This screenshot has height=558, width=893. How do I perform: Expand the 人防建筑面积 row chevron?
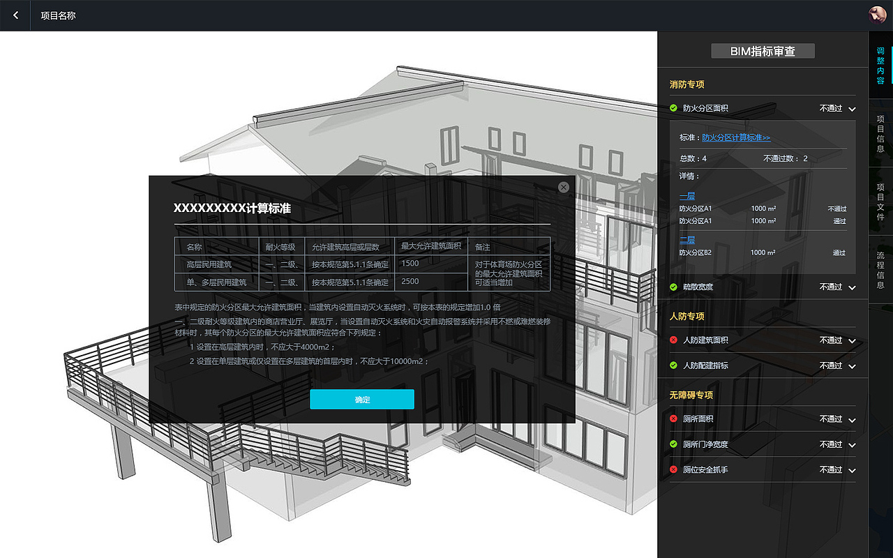[x=852, y=340]
